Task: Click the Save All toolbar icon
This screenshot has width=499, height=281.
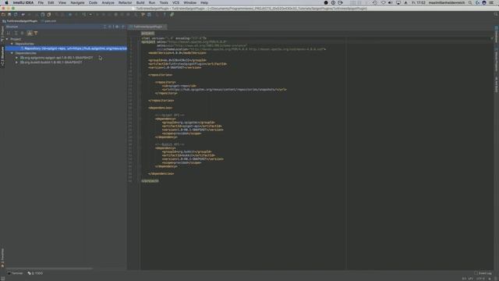Action: tap(9, 14)
